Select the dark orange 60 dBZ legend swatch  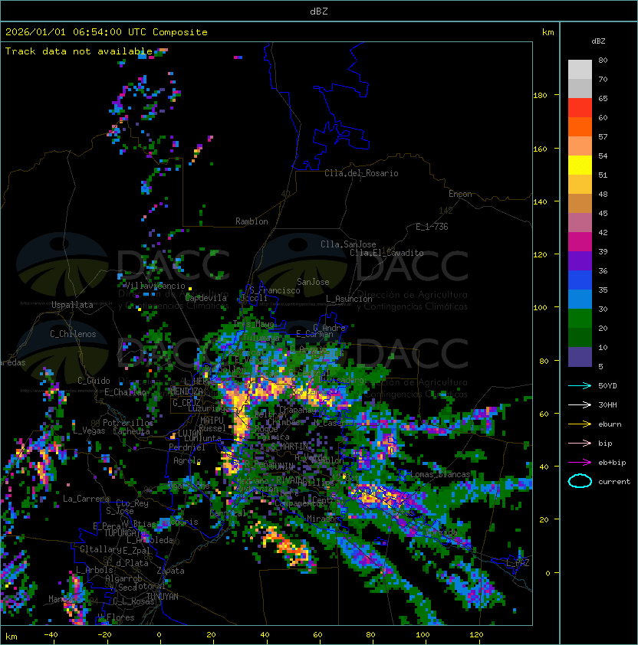pos(580,126)
